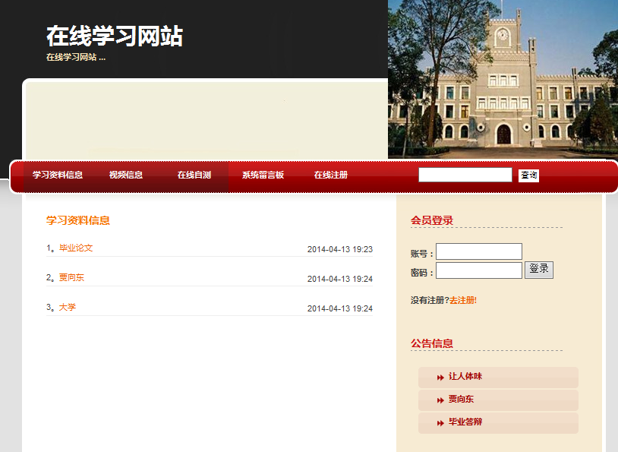Follow the 去注册! link
This screenshot has width=618, height=452.
click(463, 300)
